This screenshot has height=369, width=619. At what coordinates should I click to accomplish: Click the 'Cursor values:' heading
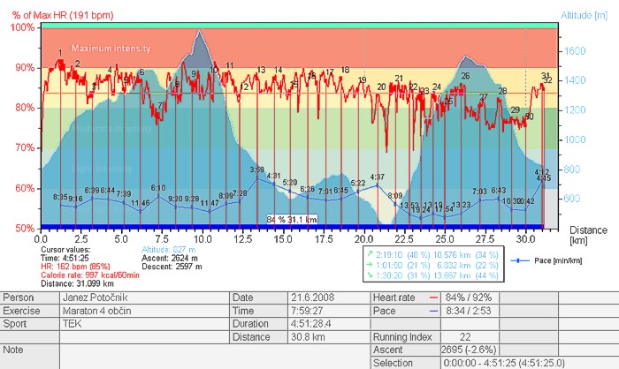[x=65, y=250]
